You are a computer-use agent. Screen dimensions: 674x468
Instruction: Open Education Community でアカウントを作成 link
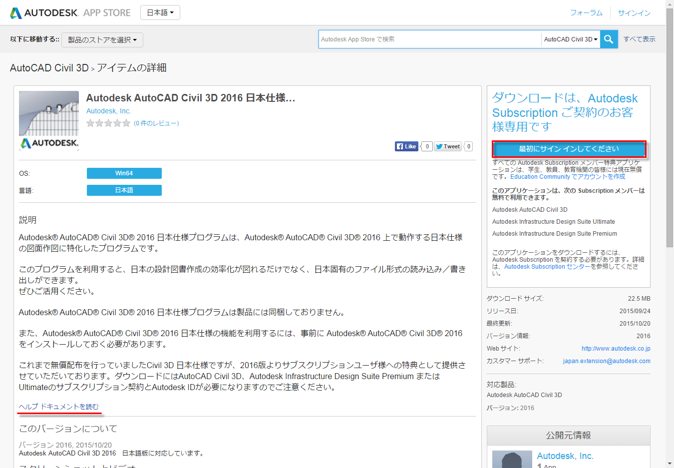(x=568, y=177)
